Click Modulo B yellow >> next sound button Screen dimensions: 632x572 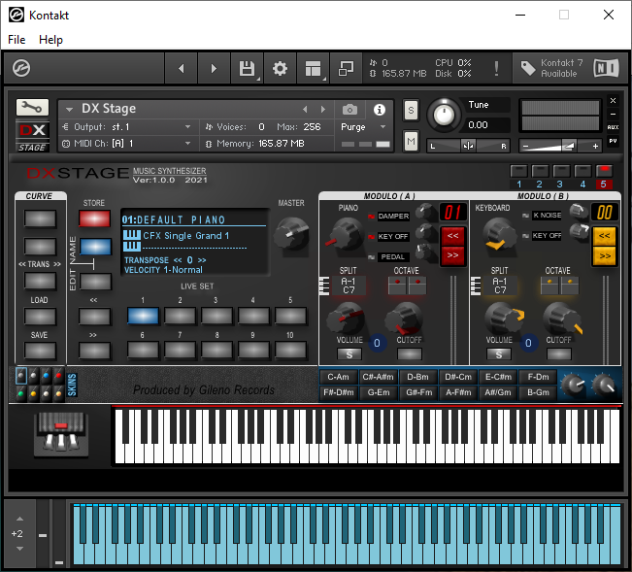click(x=604, y=256)
